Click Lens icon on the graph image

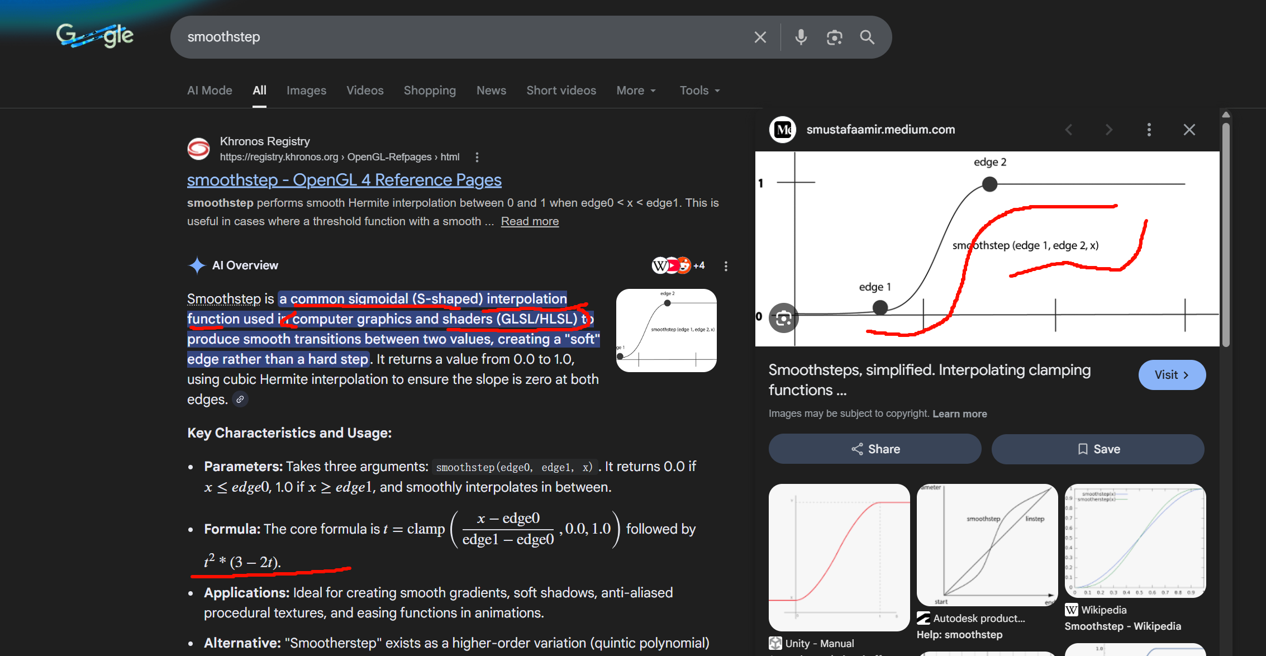(x=783, y=319)
